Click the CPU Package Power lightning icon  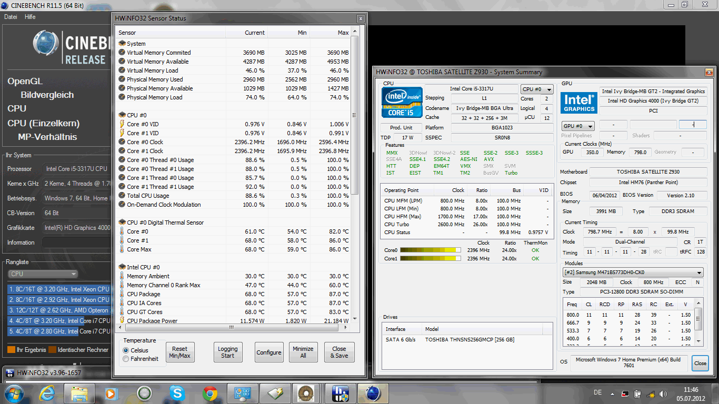coord(122,320)
